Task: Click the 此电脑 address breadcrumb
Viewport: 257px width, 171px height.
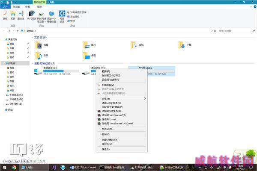Action: (x=30, y=31)
